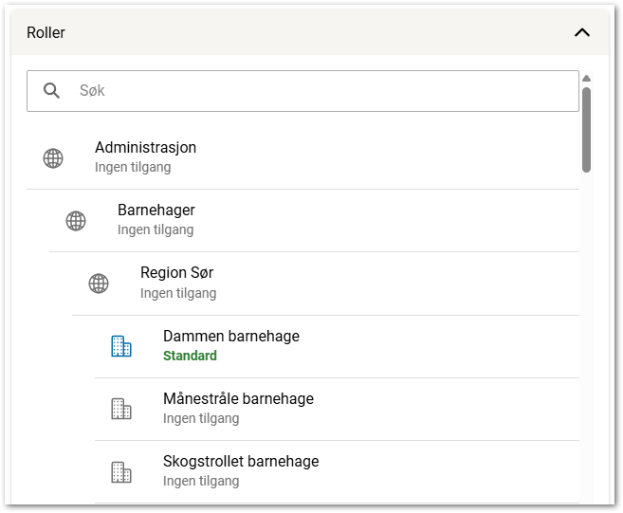Collapse the Roller panel with the chevron
623x513 pixels.
[x=582, y=32]
